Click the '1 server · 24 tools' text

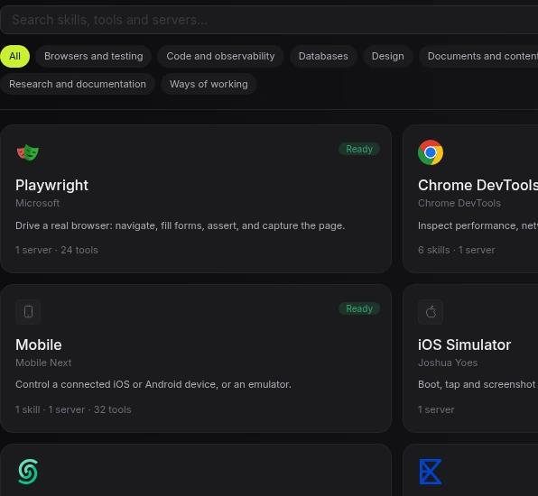coord(57,250)
